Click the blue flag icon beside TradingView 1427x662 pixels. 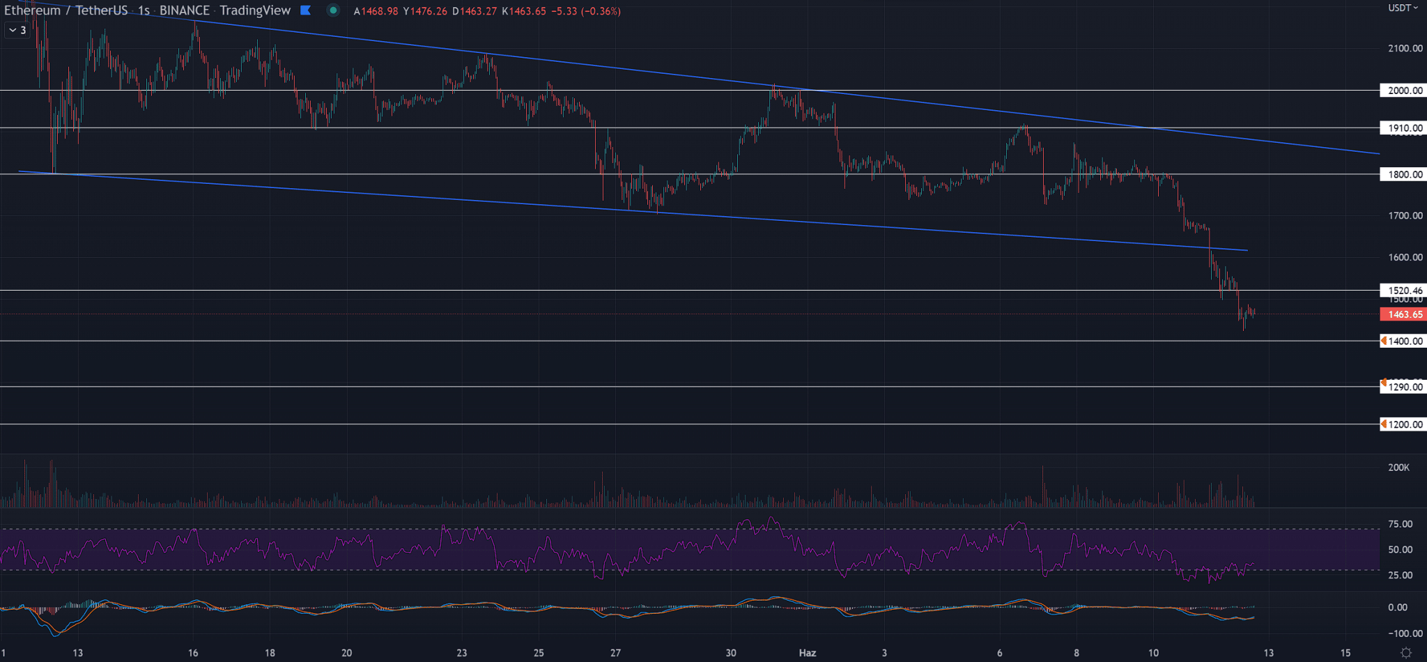[x=305, y=10]
